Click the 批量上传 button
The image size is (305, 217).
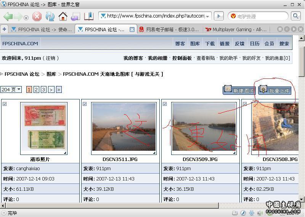[x=275, y=90]
